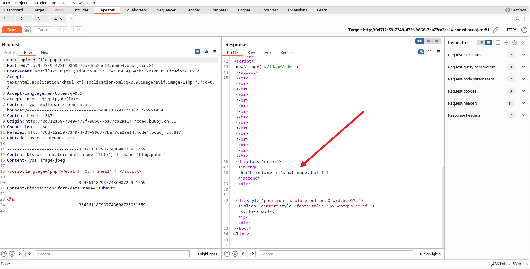Open the Repeater help icon
This screenshot has height=269, width=530.
524,30
